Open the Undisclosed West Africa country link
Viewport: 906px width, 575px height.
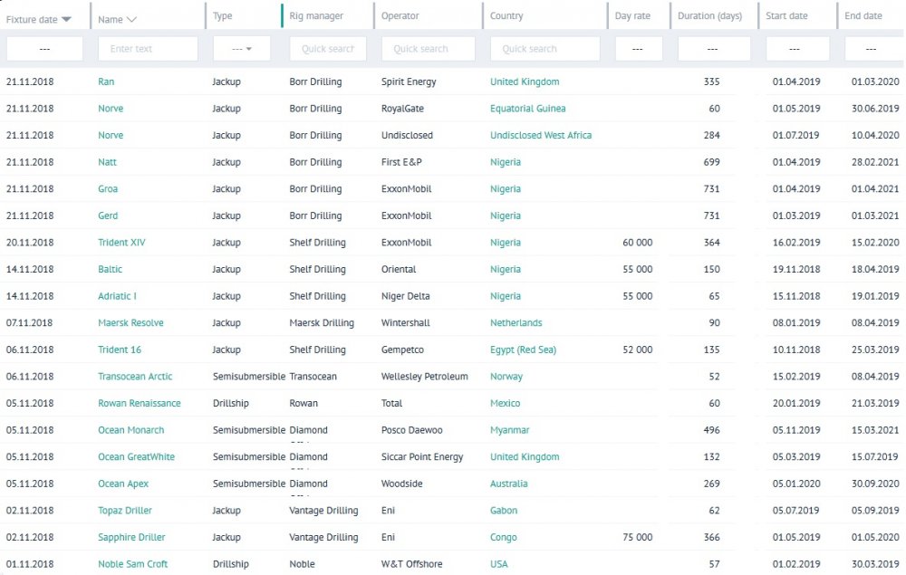pyautogui.click(x=541, y=135)
